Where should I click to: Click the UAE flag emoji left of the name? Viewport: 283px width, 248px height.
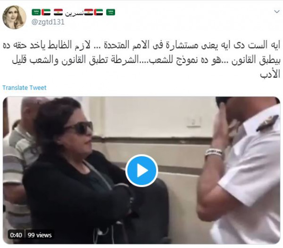46,12
